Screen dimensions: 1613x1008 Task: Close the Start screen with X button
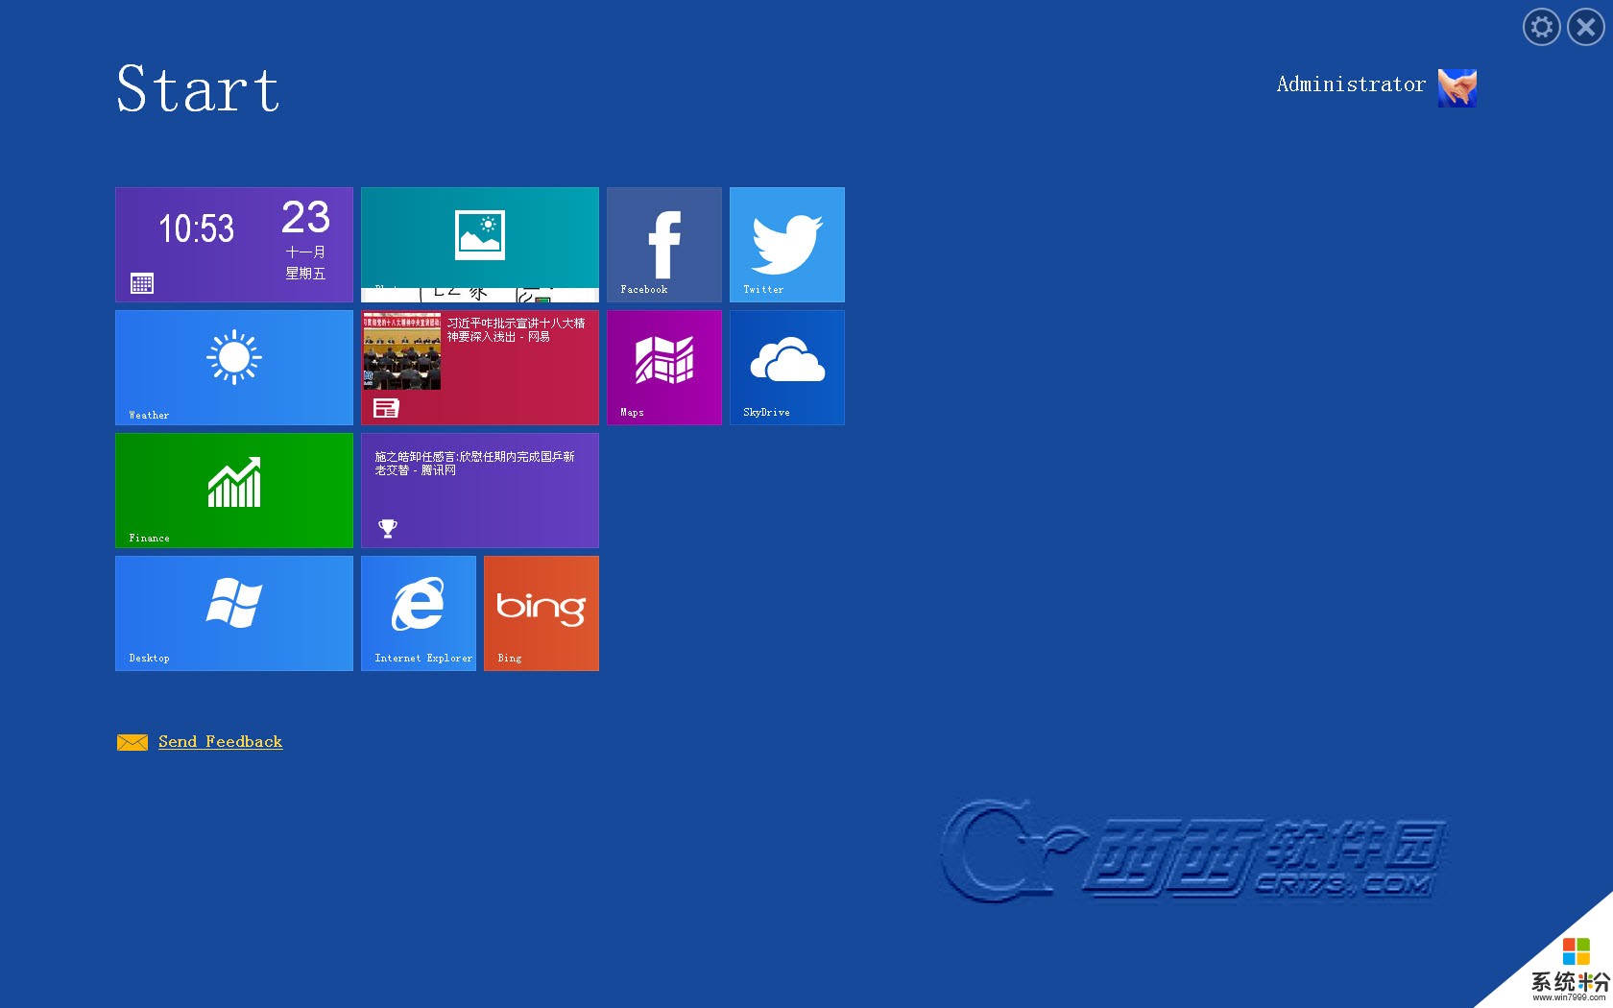point(1585,27)
